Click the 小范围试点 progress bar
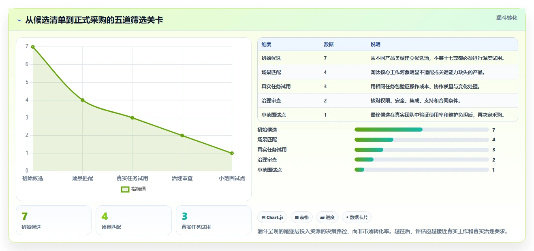Viewport: 534px width, 251px height. (x=422, y=170)
